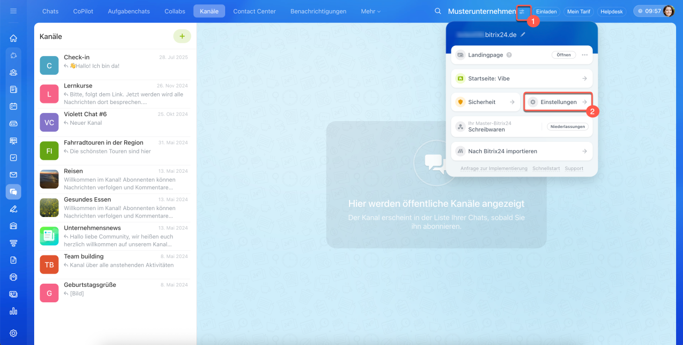Click the Öffnen button for Landingpage
Screen dimensions: 683x345
(x=563, y=55)
